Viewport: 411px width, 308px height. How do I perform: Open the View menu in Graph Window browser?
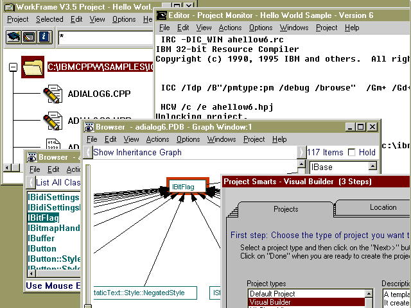[x=131, y=139]
